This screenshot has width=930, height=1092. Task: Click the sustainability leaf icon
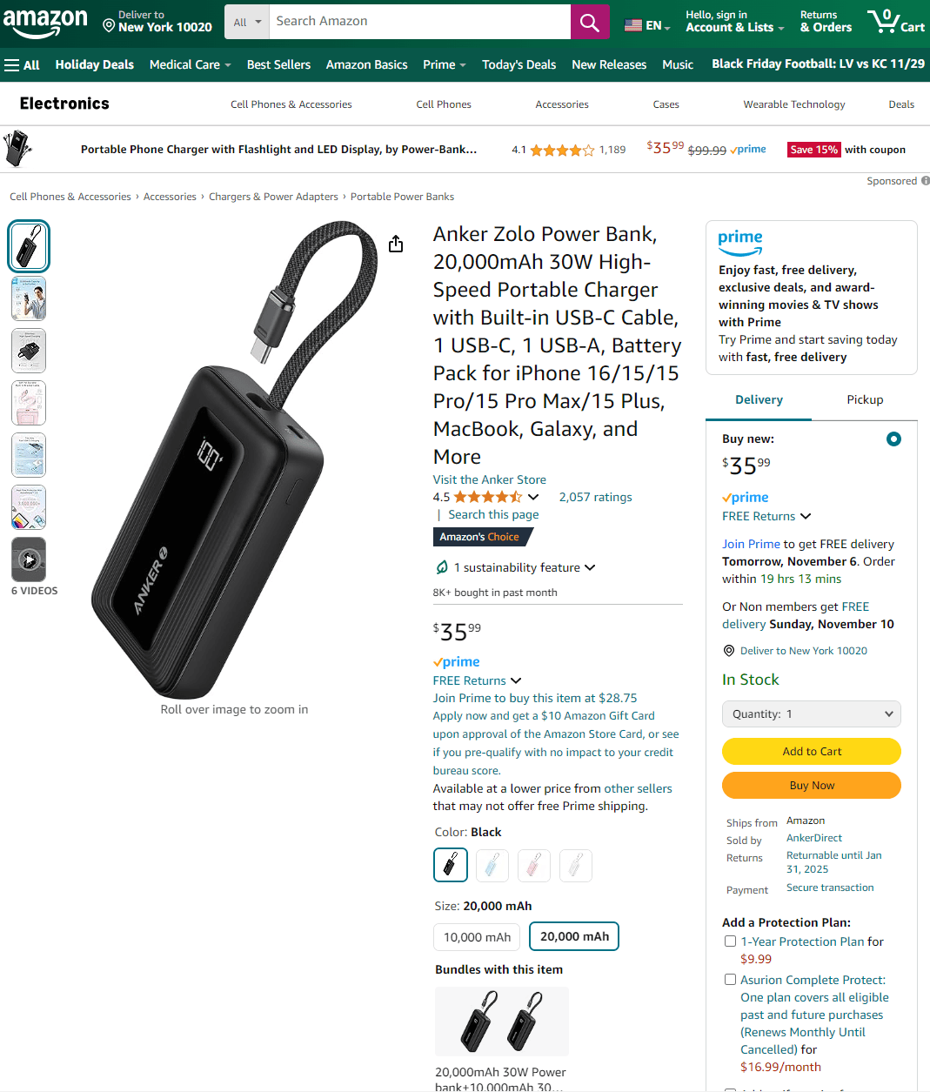(x=442, y=567)
